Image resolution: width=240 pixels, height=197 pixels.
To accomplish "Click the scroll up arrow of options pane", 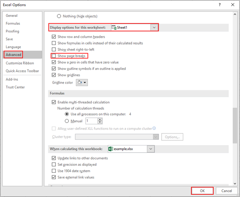I will (235, 14).
